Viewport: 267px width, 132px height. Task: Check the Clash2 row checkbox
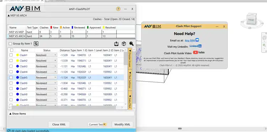[x=11, y=61]
